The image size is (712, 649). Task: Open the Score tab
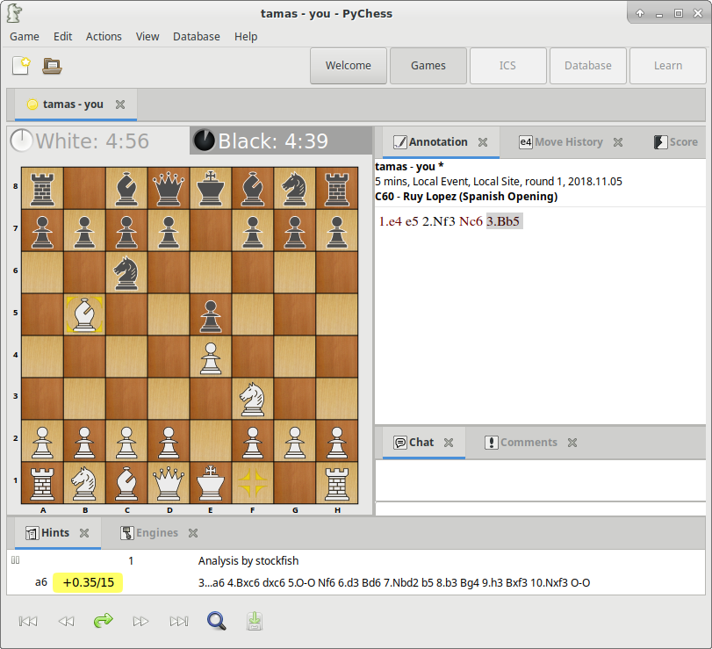tap(680, 141)
